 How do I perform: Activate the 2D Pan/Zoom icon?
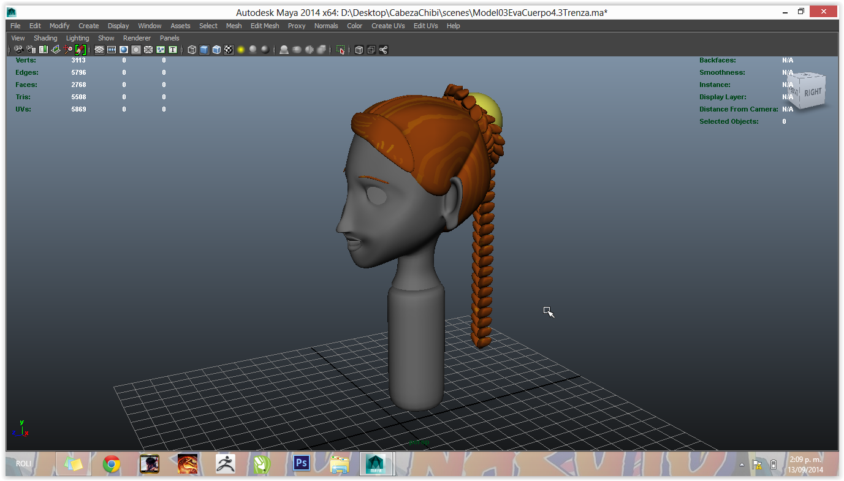pos(68,50)
